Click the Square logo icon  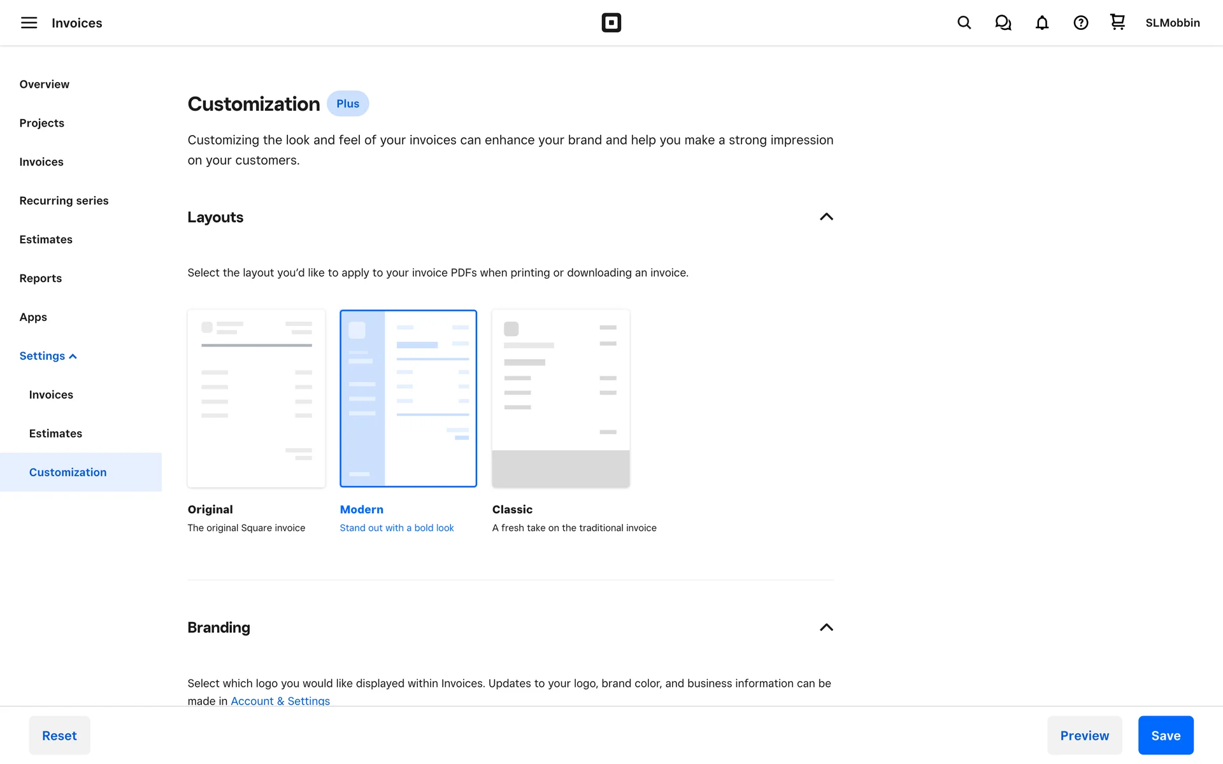611,23
